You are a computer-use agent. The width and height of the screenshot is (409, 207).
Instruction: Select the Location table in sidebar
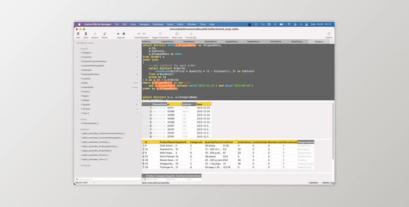[x=86, y=78]
